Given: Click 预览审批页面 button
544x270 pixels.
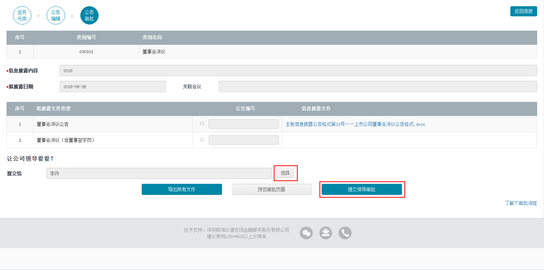Looking at the screenshot, I should 271,189.
